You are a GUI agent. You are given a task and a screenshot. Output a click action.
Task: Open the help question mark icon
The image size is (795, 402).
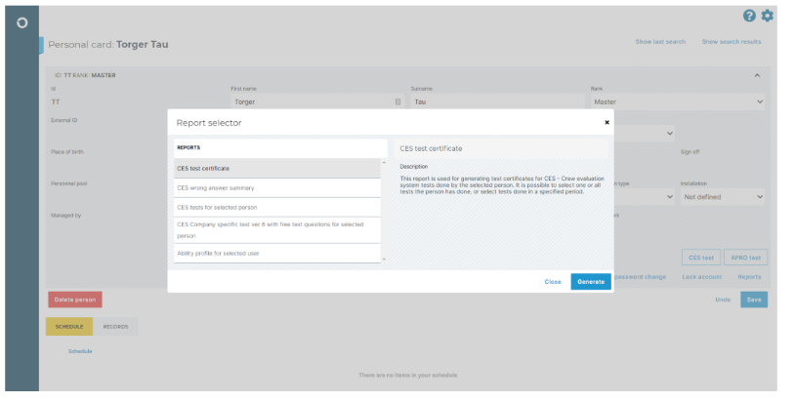[x=749, y=16]
